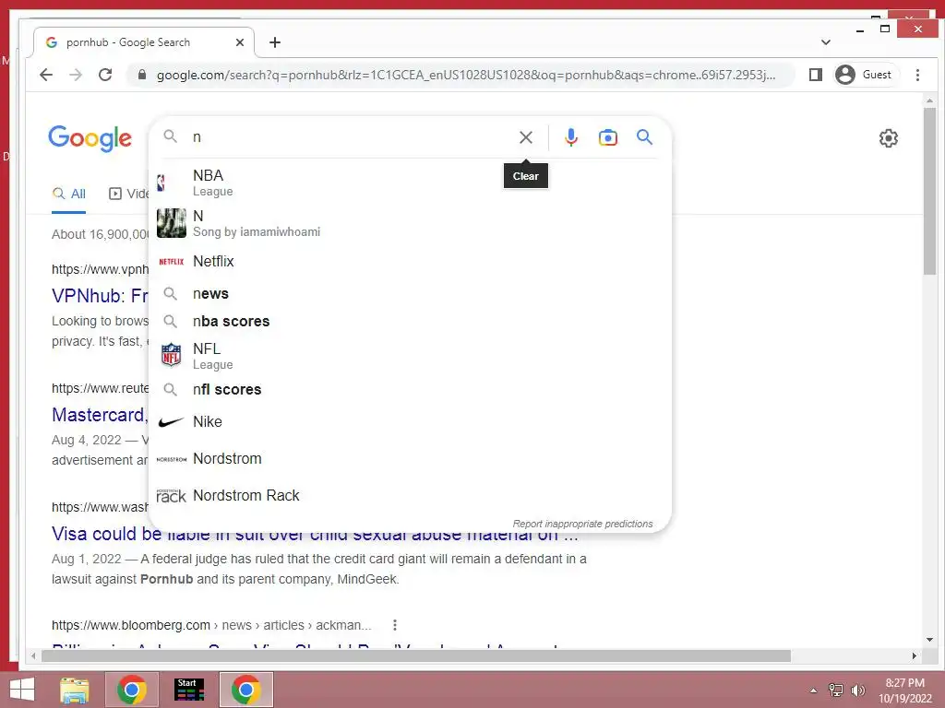The width and height of the screenshot is (945, 708).
Task: Go back to the previous page
Action: [46, 75]
